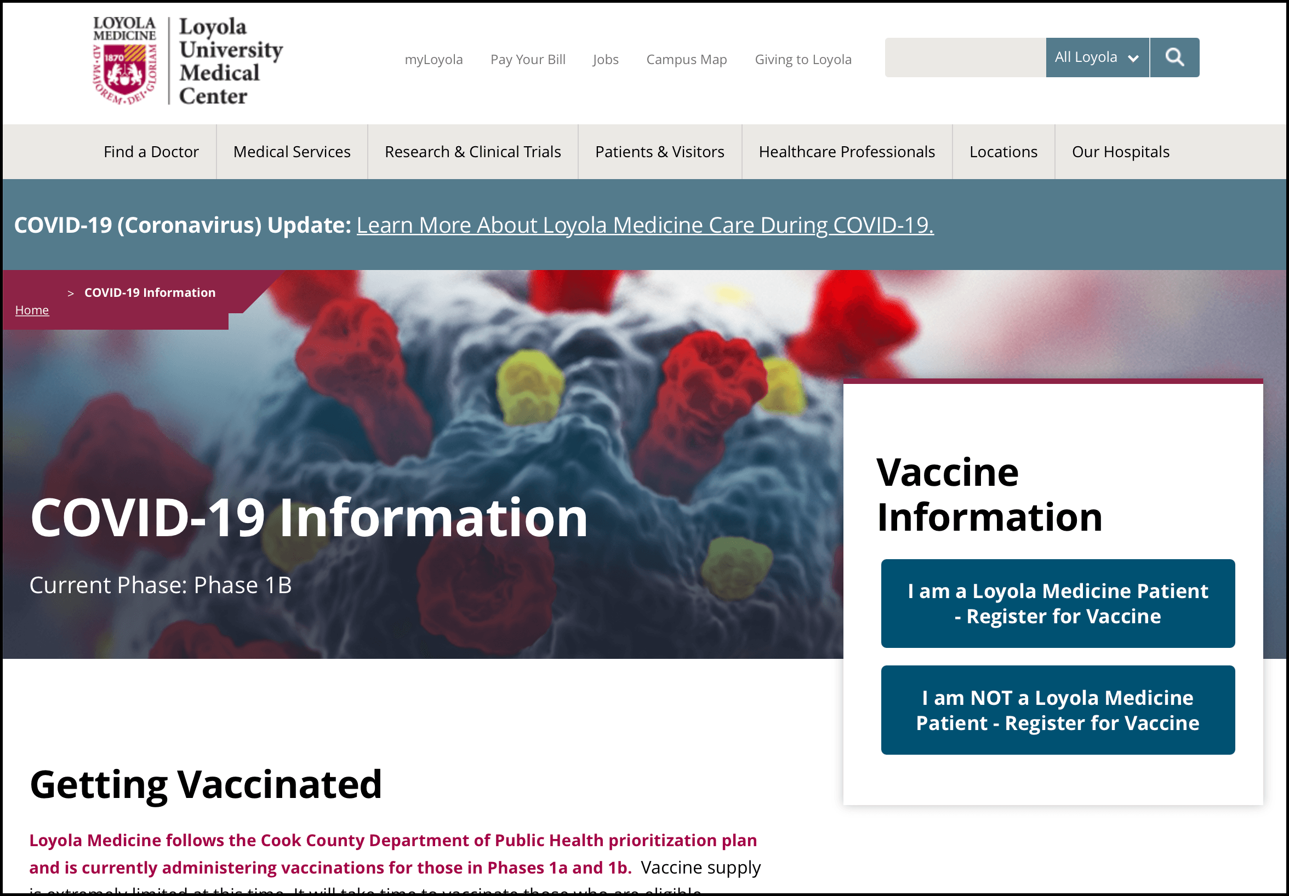Click Current Phase: Phase 1B text
Image resolution: width=1289 pixels, height=896 pixels.
(161, 585)
